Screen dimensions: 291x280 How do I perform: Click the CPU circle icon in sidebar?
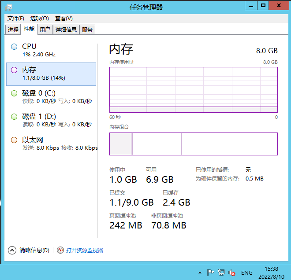pos(14,47)
